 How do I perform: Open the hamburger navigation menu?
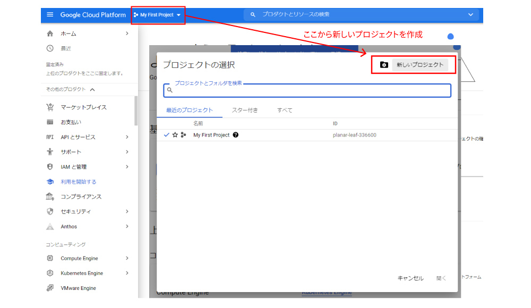tap(50, 14)
